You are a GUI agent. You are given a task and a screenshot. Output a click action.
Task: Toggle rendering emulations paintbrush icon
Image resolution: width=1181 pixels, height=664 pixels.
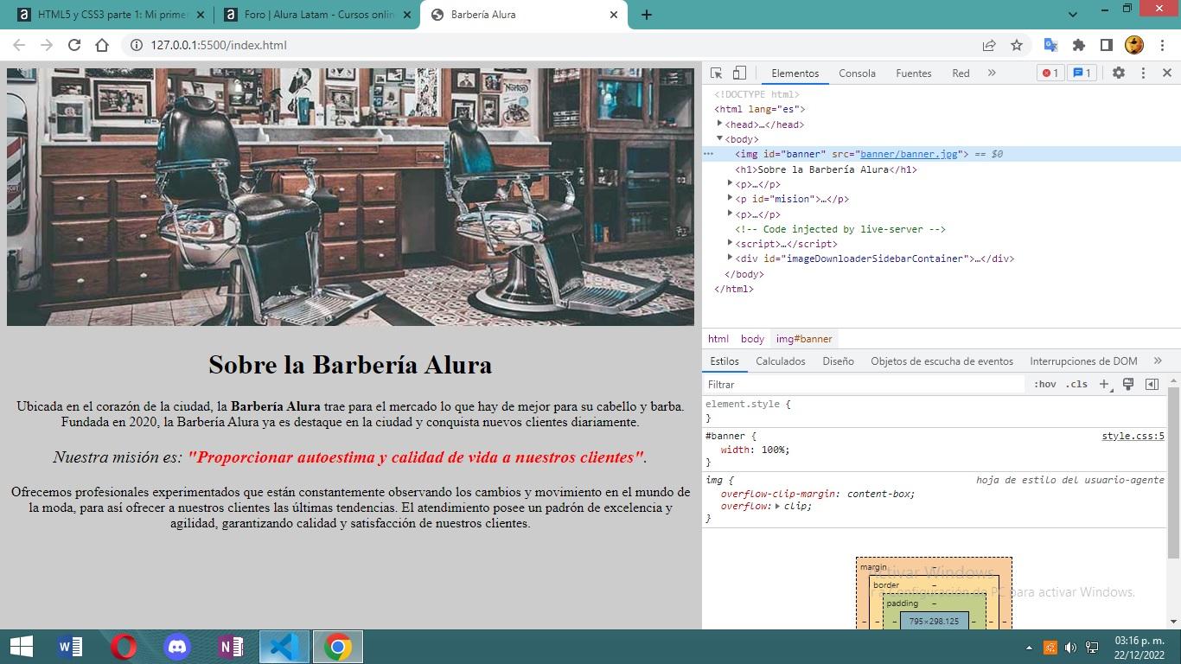pos(1127,384)
